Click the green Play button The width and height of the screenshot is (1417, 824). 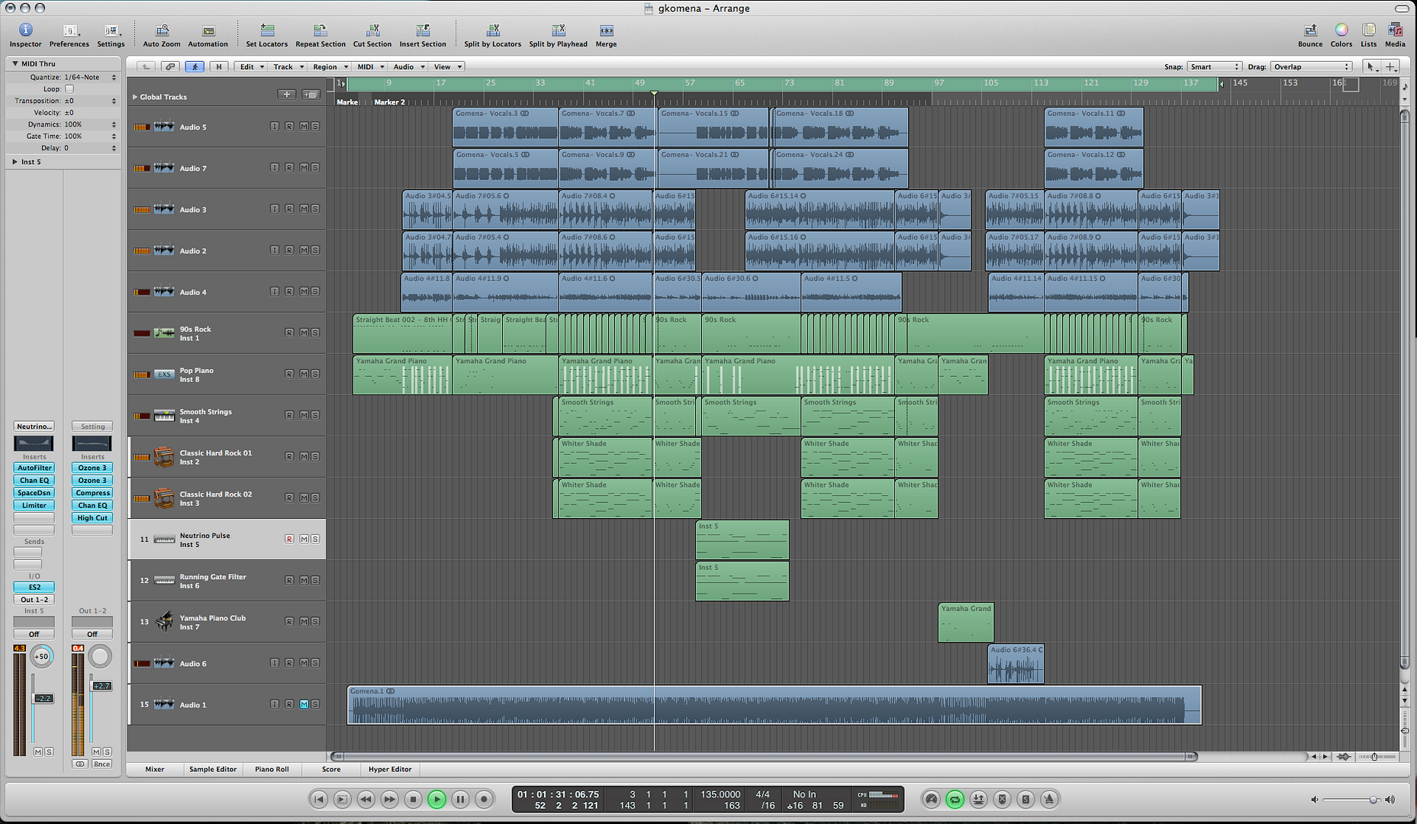(x=436, y=799)
